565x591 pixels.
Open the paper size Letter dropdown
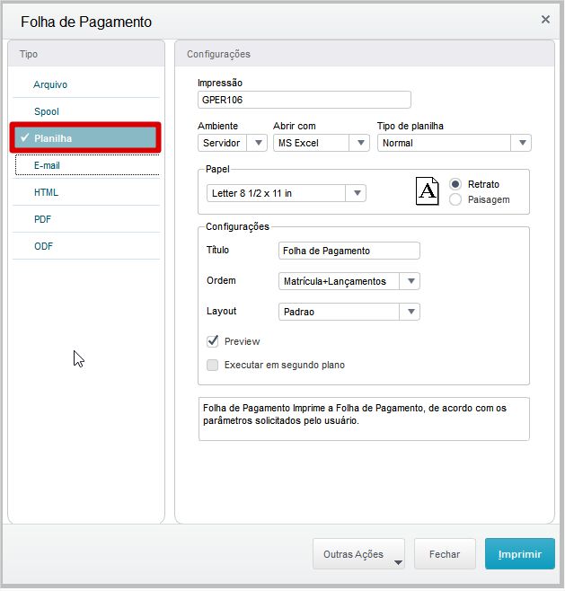pyautogui.click(x=286, y=193)
